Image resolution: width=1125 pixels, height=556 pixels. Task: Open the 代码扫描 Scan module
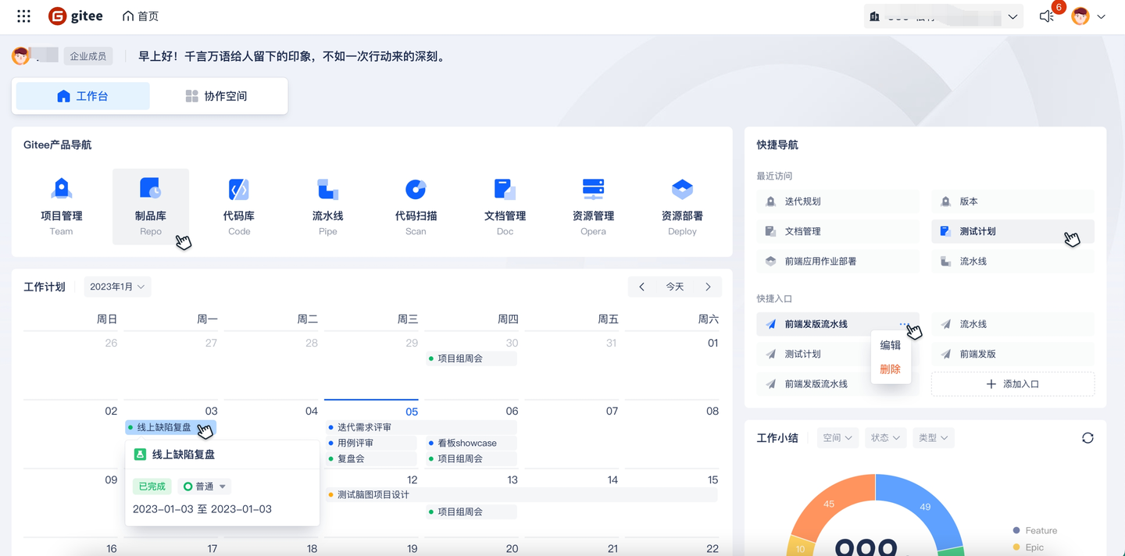tap(416, 203)
